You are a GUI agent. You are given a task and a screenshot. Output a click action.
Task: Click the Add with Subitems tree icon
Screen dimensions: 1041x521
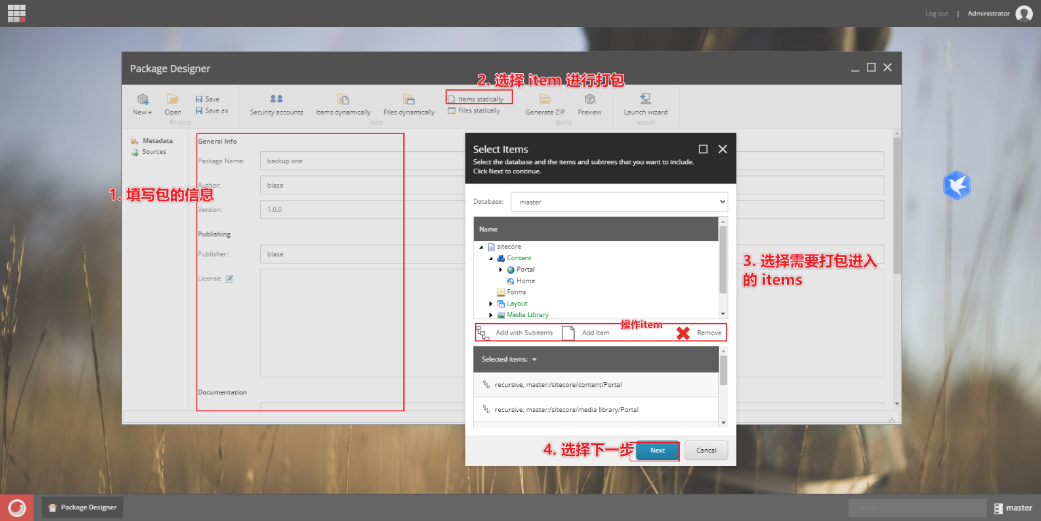[483, 333]
